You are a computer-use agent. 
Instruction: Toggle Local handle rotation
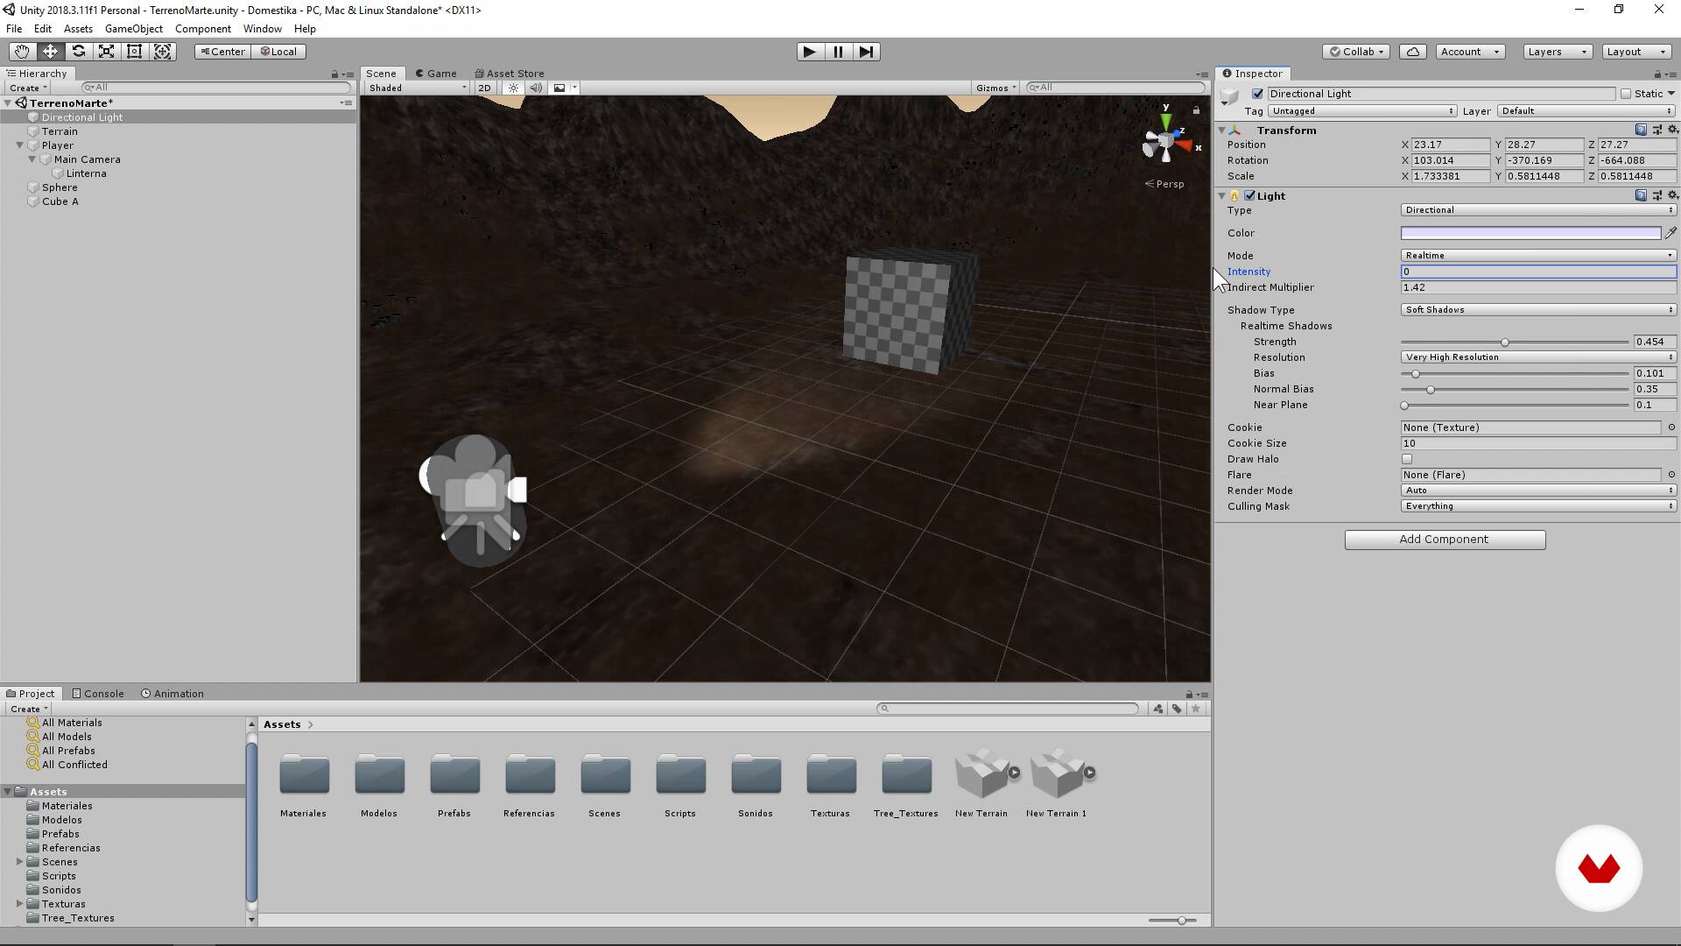point(278,52)
